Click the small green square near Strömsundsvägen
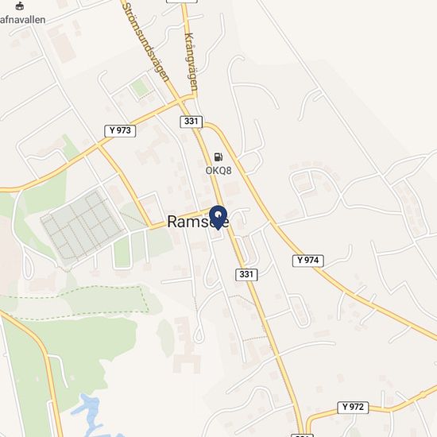Image resolution: width=437 pixels, height=437 pixels. coord(140,88)
